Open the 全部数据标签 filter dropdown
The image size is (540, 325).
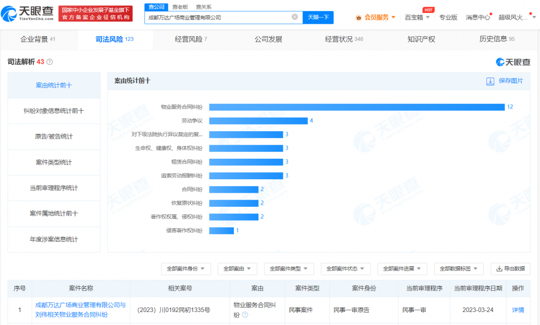(458, 269)
